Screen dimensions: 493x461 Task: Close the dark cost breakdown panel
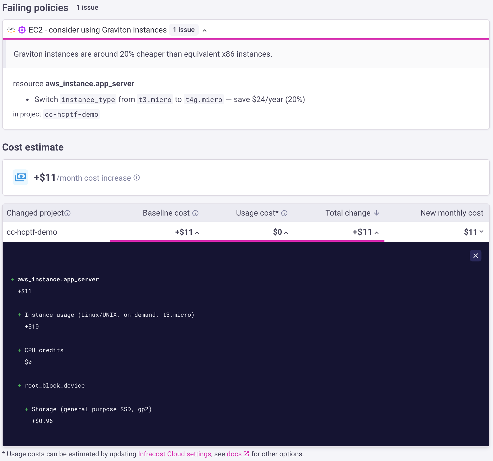click(x=475, y=256)
